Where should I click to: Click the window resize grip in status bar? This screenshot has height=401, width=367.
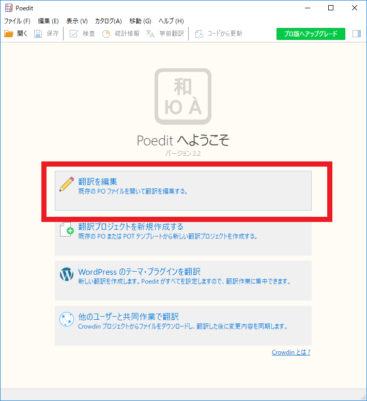click(363, 397)
